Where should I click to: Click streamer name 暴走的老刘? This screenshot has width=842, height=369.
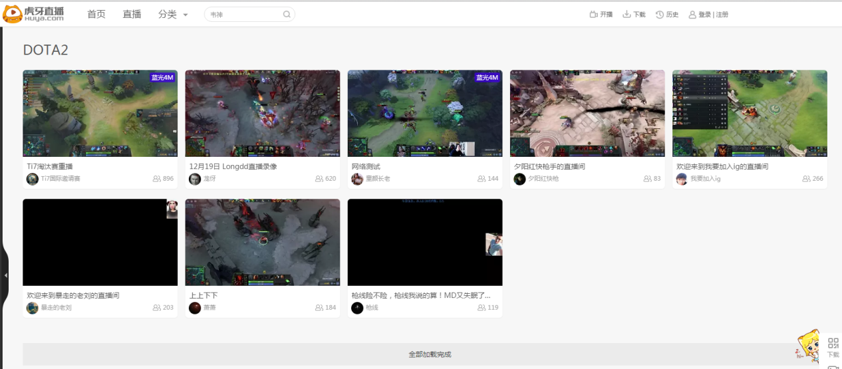click(x=57, y=308)
